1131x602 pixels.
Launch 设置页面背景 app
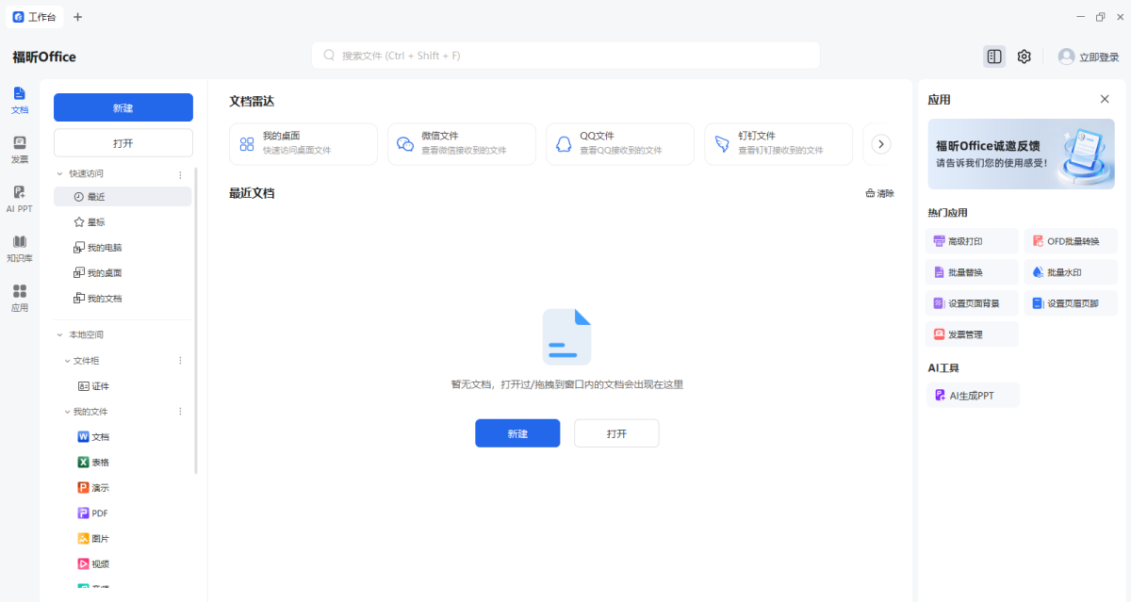(972, 303)
